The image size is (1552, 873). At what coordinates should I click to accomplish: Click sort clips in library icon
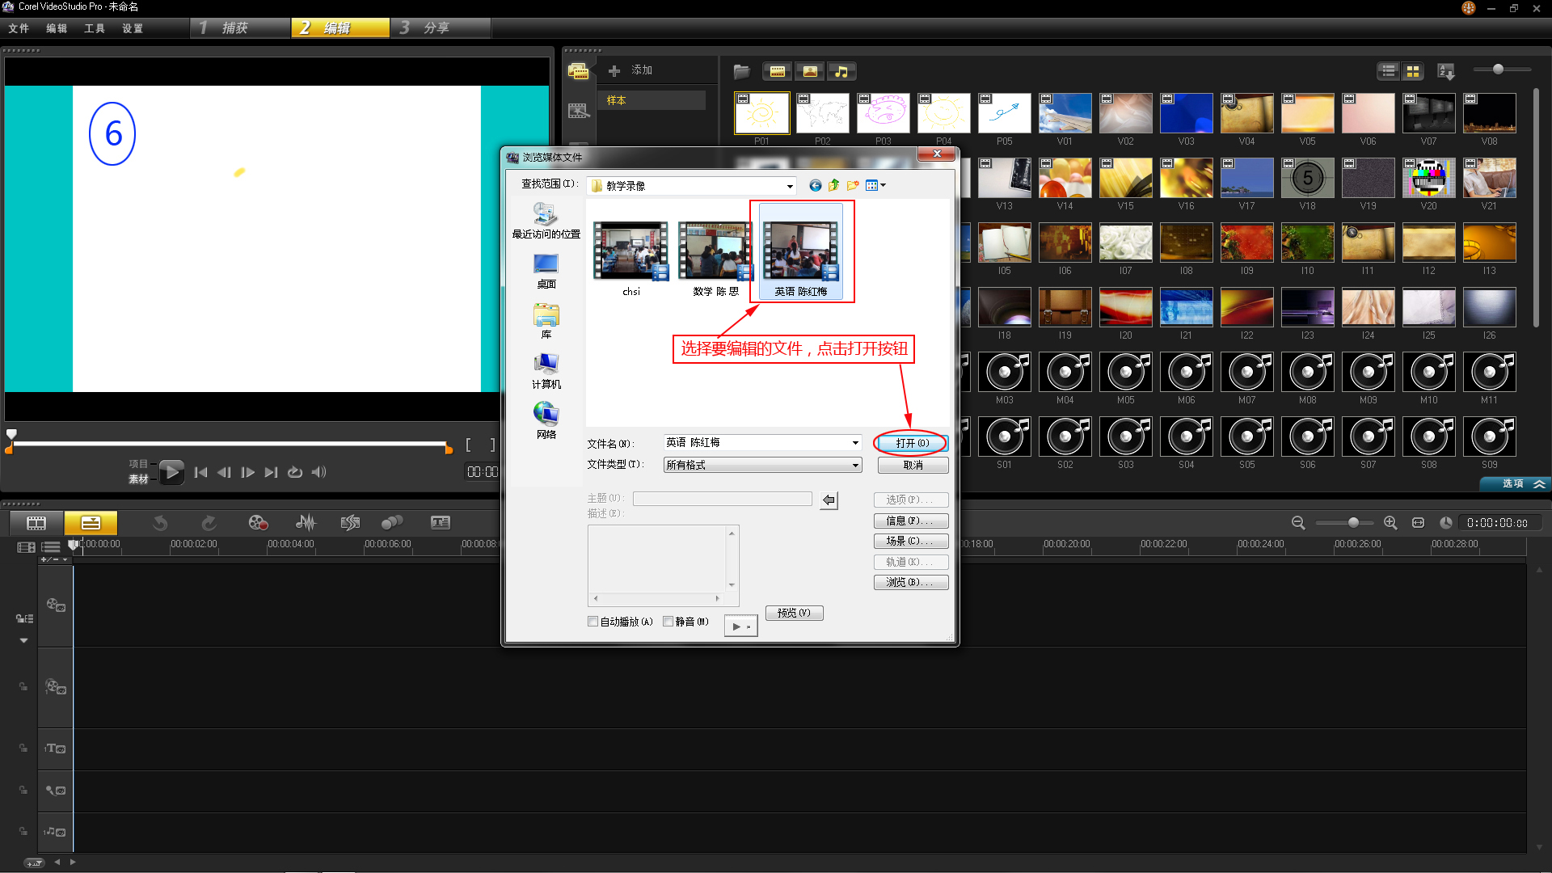[x=1446, y=71]
